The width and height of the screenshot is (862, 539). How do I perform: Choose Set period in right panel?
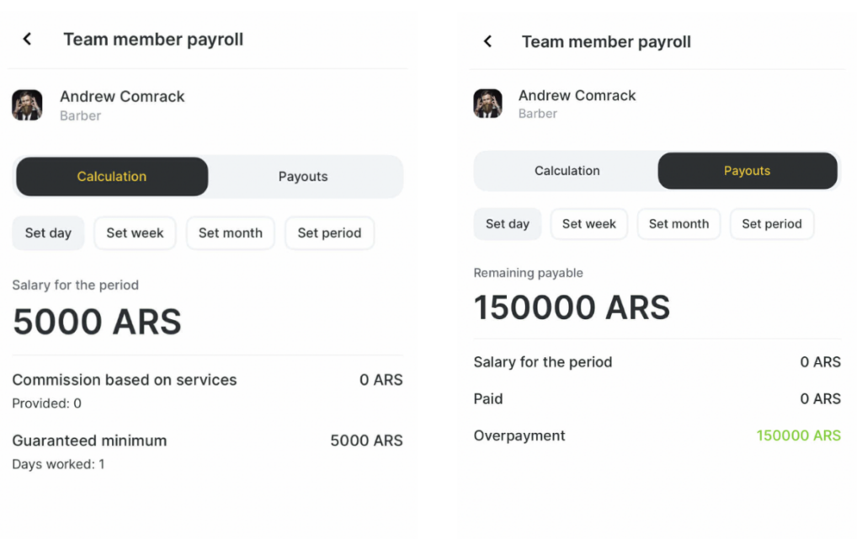pos(771,224)
